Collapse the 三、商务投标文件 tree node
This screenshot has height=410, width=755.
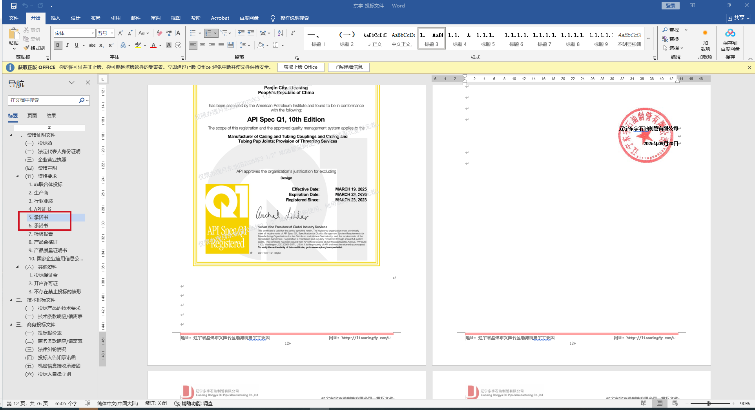[11, 325]
